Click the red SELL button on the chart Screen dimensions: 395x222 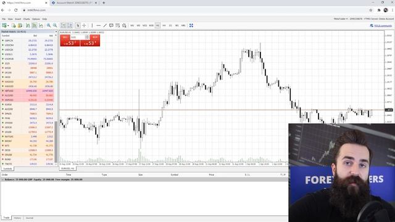click(x=65, y=37)
